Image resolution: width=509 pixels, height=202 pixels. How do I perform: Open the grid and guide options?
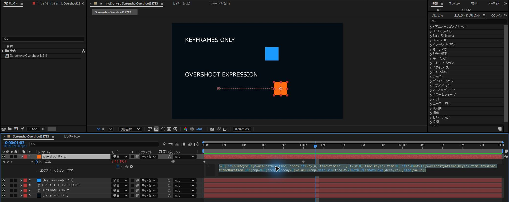[175, 129]
